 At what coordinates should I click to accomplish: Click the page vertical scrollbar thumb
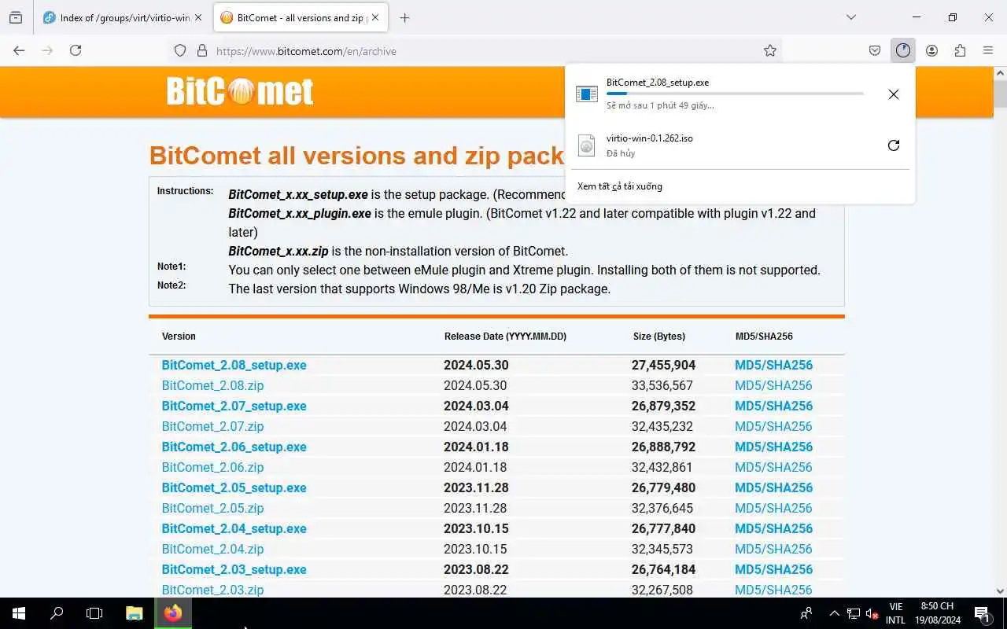point(1000,94)
